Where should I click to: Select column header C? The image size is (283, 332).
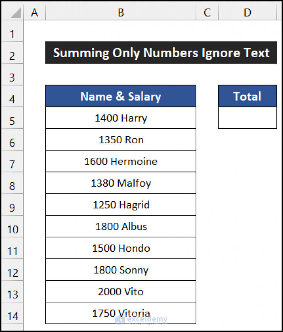coord(207,12)
